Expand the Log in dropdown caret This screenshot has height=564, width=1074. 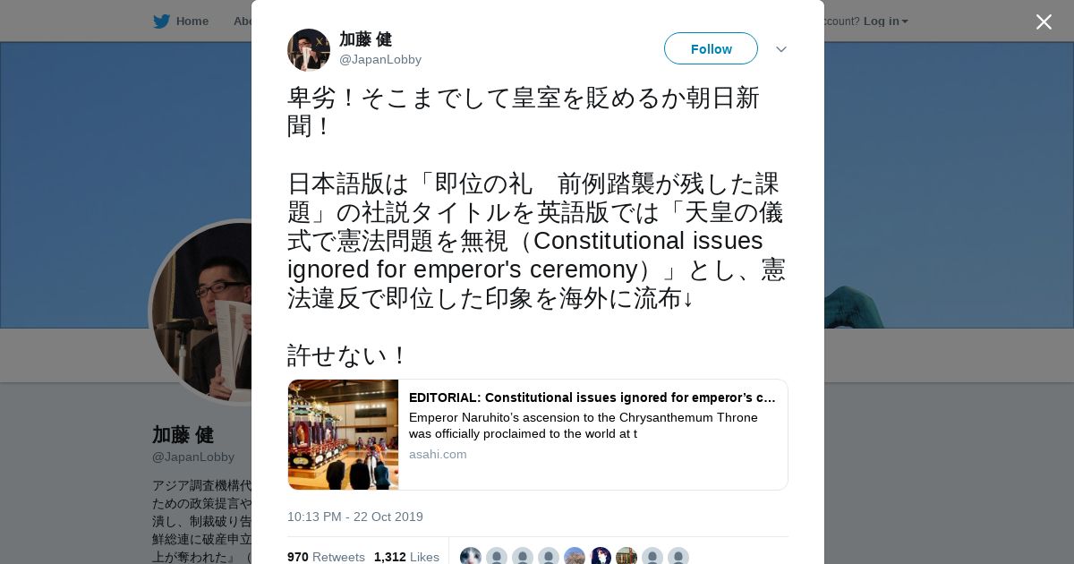coord(905,21)
